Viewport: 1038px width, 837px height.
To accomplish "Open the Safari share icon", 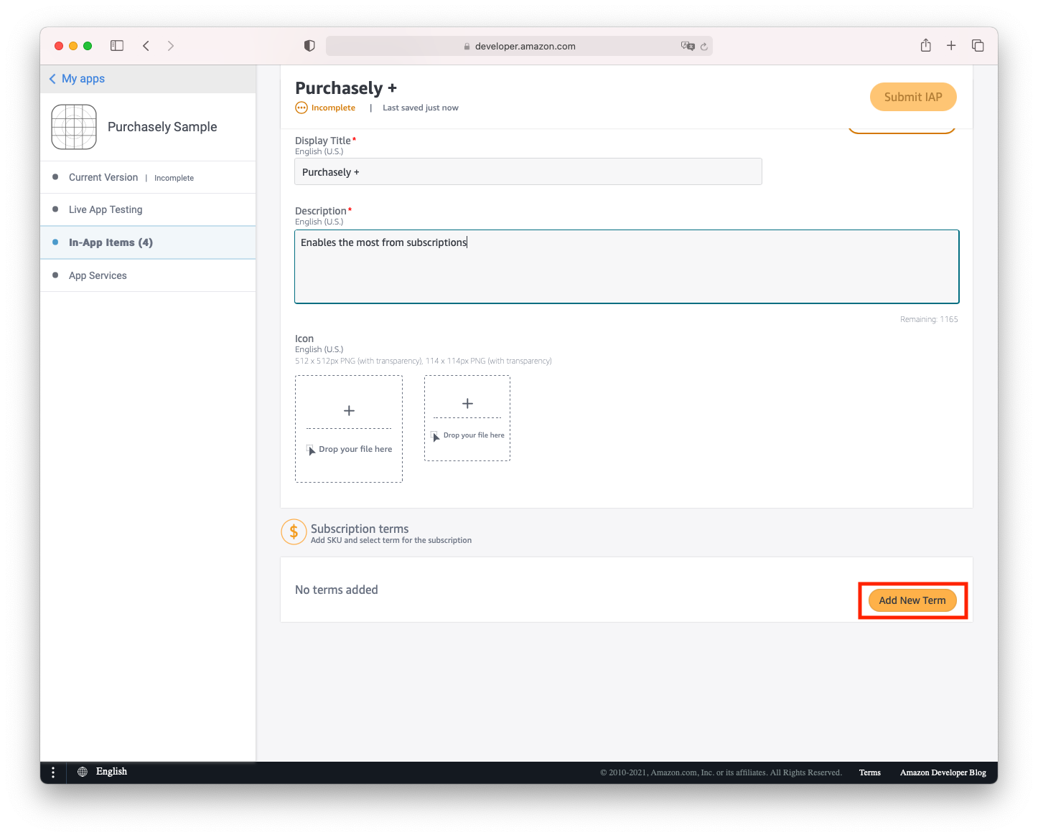I will coord(926,45).
